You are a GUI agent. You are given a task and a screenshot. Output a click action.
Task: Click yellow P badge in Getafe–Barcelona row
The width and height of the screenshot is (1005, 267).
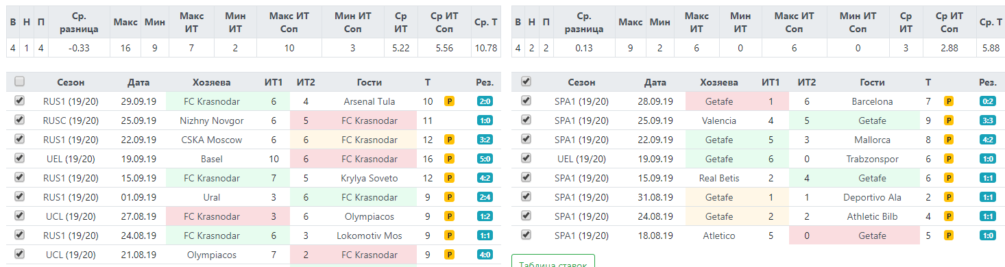click(949, 101)
